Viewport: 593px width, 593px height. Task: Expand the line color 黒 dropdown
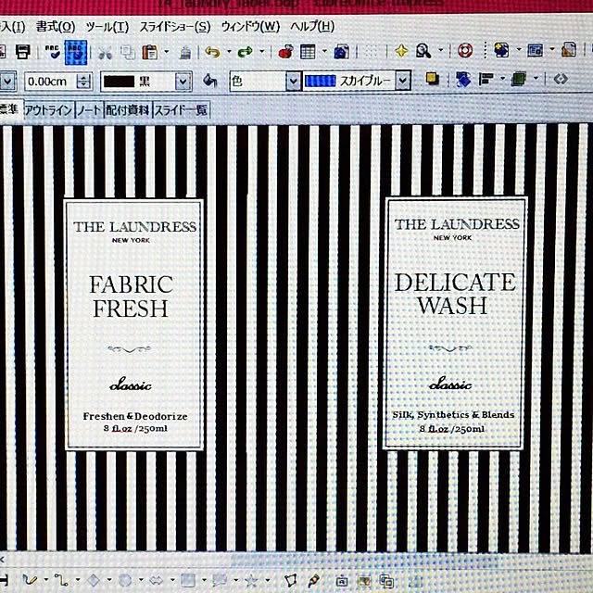(x=183, y=82)
